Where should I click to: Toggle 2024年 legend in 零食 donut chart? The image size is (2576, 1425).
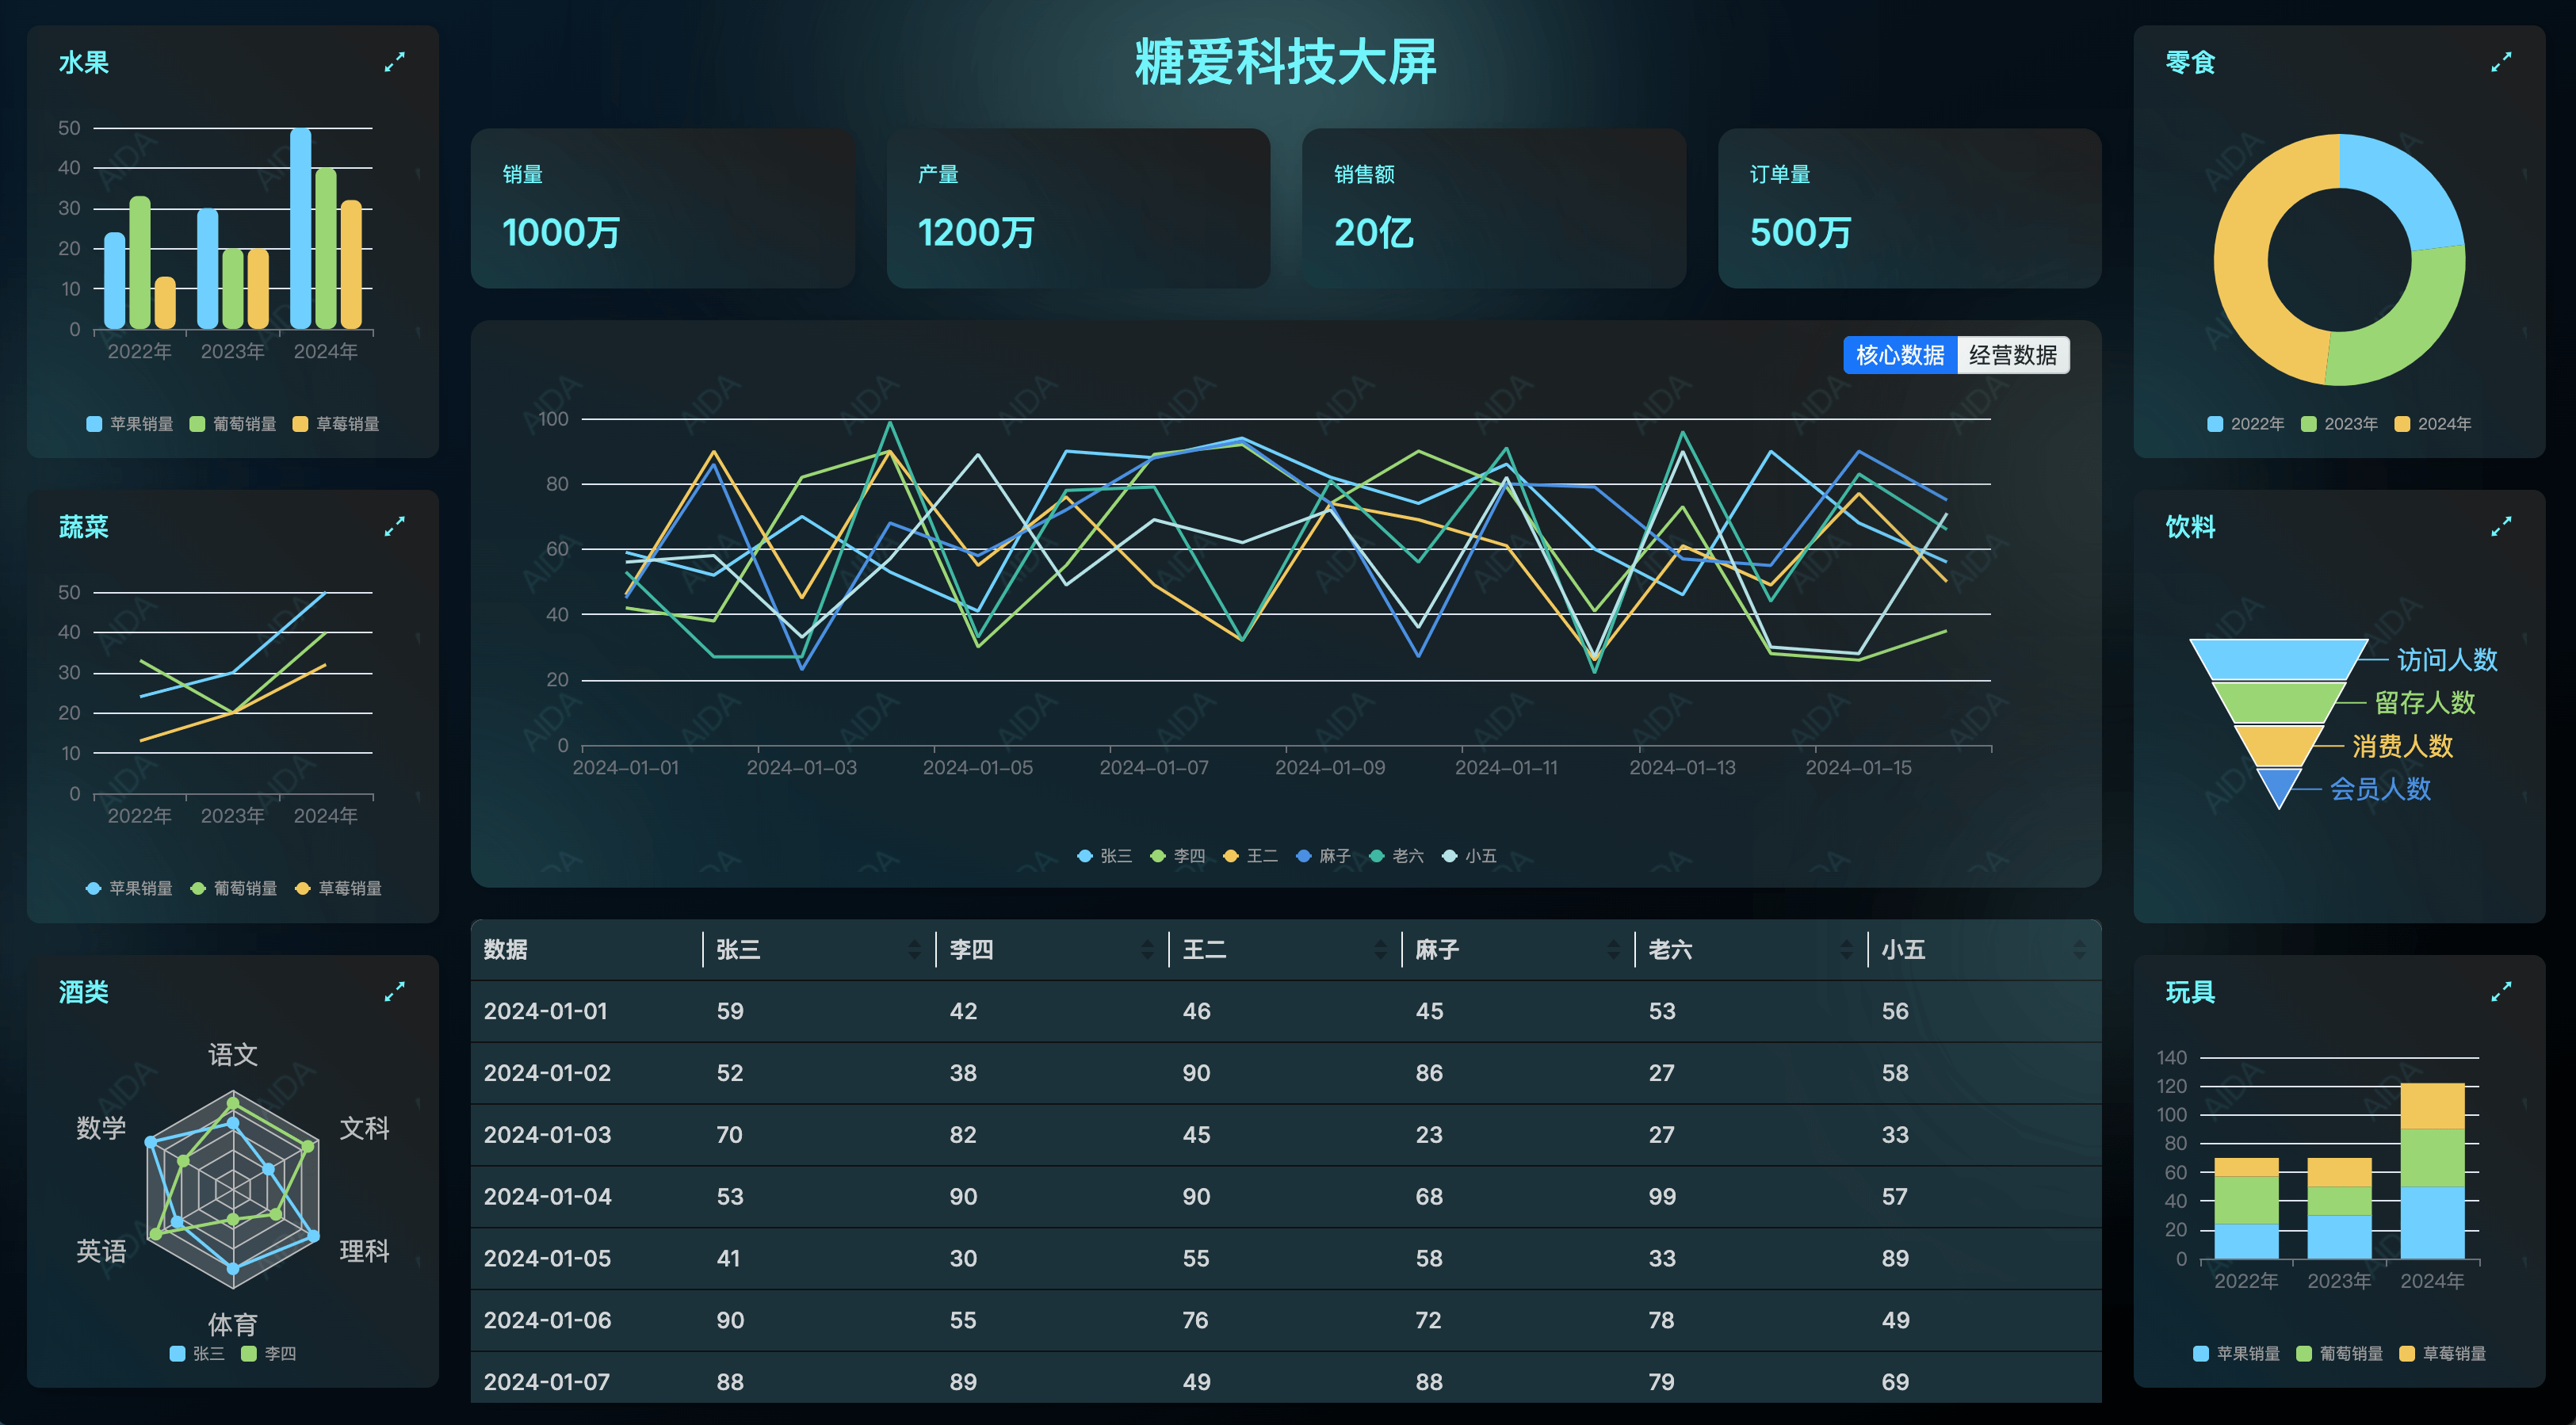tap(2433, 424)
